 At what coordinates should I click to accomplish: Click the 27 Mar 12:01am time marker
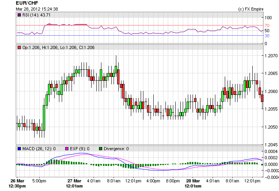74,183
